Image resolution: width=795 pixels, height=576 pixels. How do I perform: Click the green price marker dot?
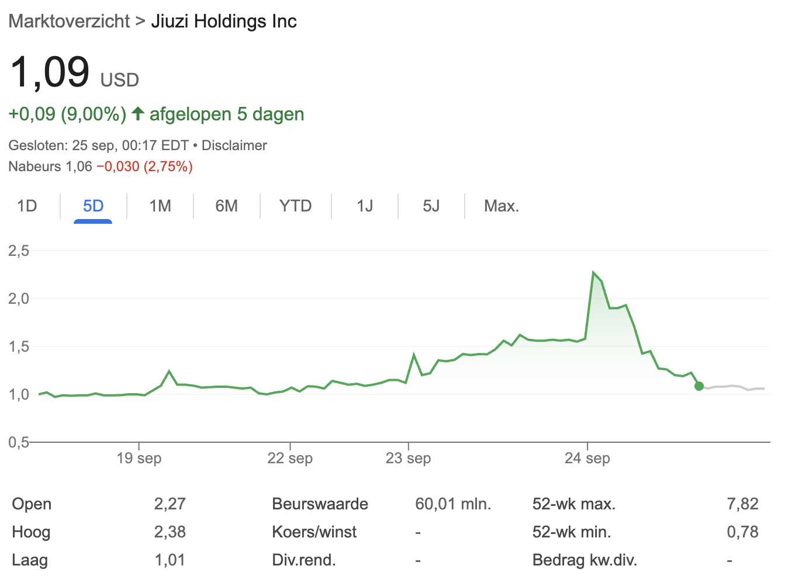point(699,386)
